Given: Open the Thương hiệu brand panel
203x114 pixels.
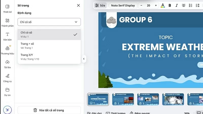Looking at the screenshot, I should [x=7, y=50].
